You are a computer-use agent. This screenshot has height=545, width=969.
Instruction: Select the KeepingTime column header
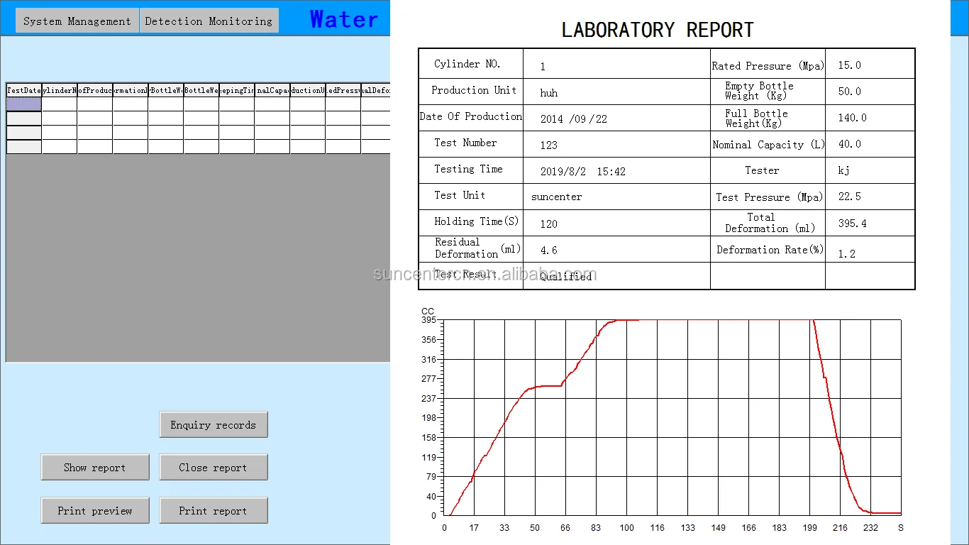pyautogui.click(x=236, y=90)
